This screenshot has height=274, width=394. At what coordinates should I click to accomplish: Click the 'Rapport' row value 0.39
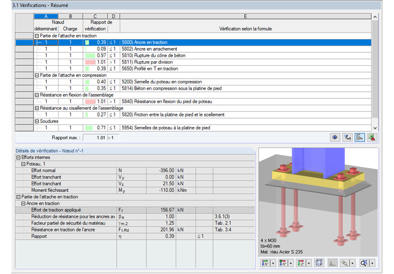click(x=161, y=236)
